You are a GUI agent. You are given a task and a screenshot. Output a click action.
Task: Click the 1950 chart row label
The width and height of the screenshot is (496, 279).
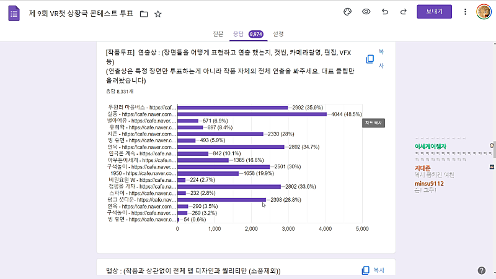(x=143, y=173)
